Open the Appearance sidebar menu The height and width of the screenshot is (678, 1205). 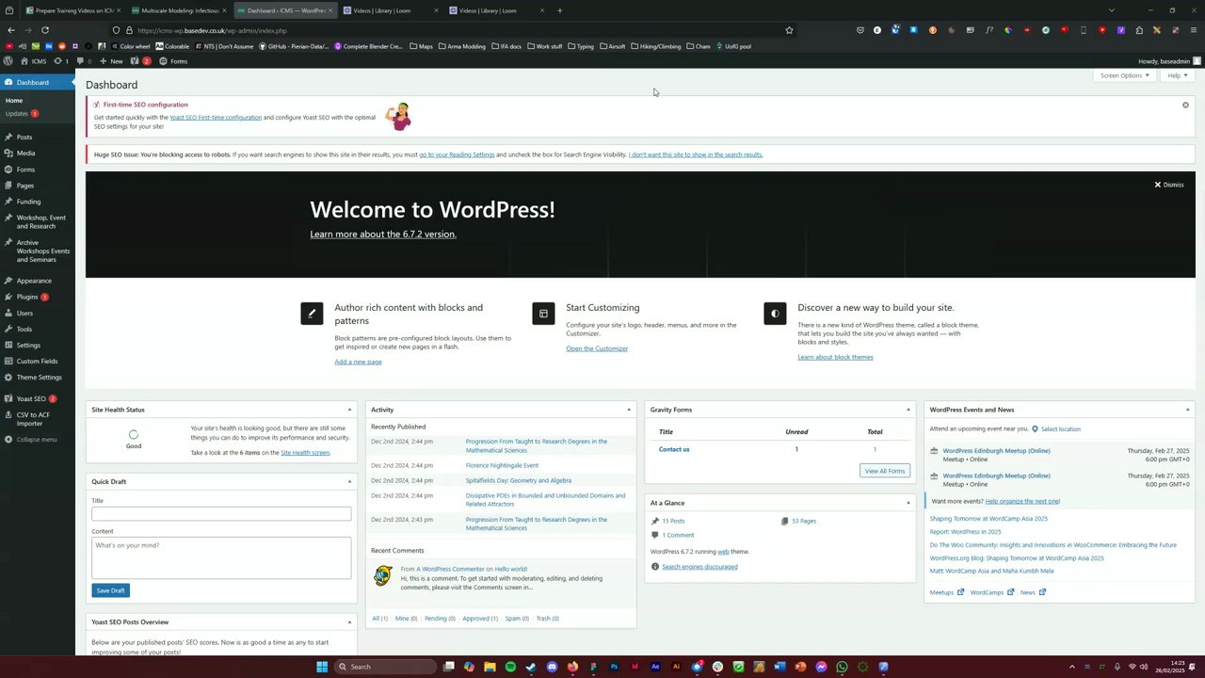[x=34, y=281]
